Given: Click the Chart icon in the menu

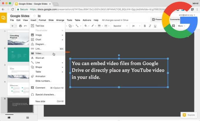Looking at the screenshot, I should [x=32, y=39].
